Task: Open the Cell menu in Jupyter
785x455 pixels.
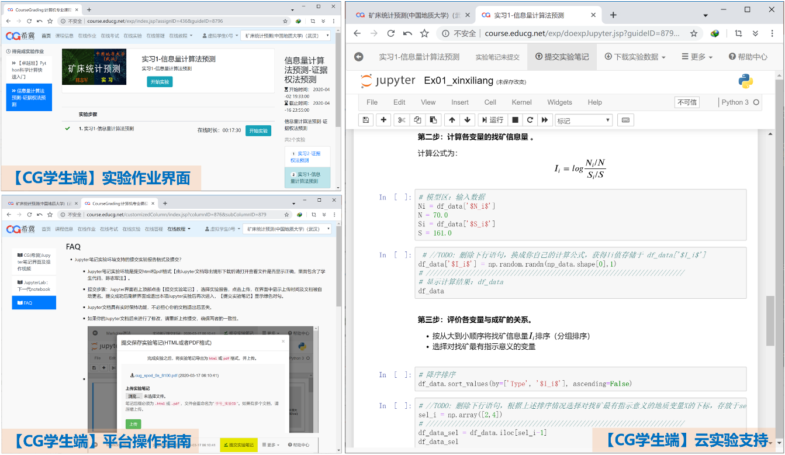Action: pyautogui.click(x=490, y=102)
